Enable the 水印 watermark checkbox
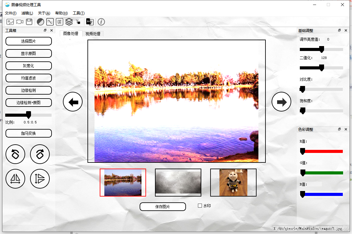 (x=200, y=205)
